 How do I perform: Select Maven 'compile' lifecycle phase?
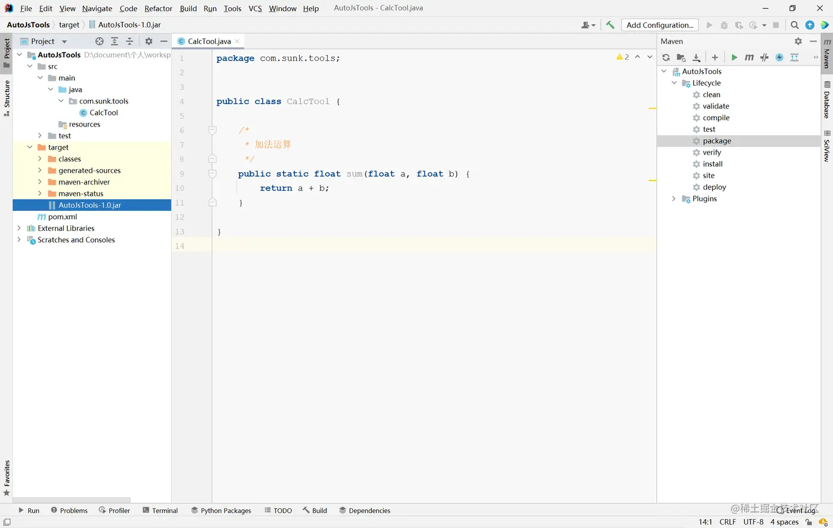(711, 117)
